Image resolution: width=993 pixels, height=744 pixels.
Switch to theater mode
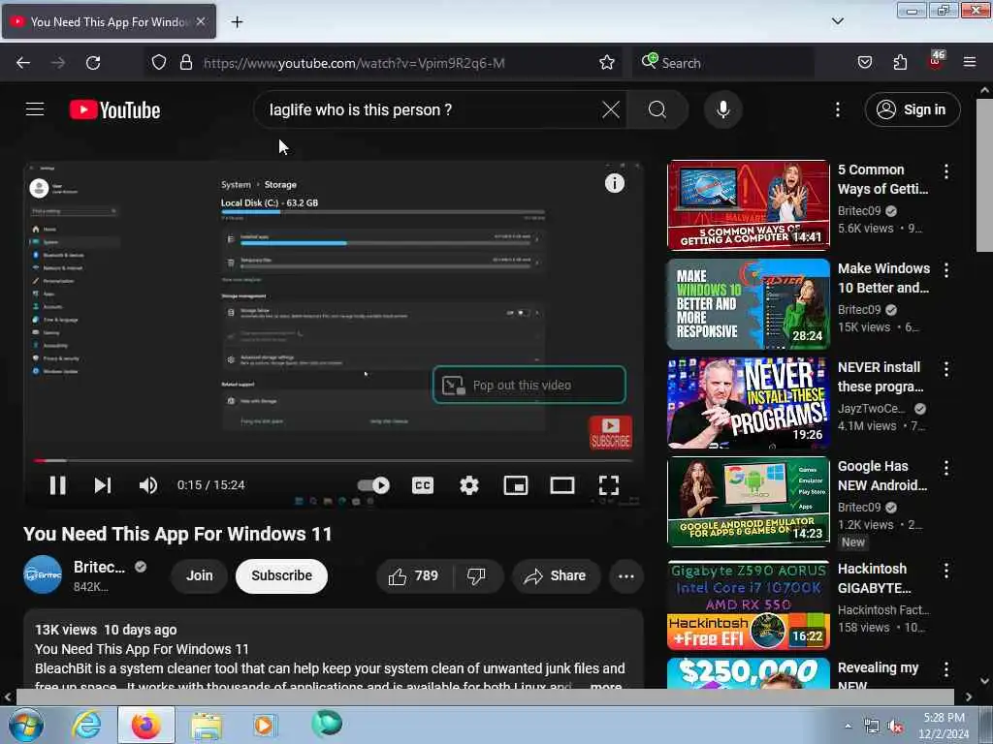click(562, 485)
